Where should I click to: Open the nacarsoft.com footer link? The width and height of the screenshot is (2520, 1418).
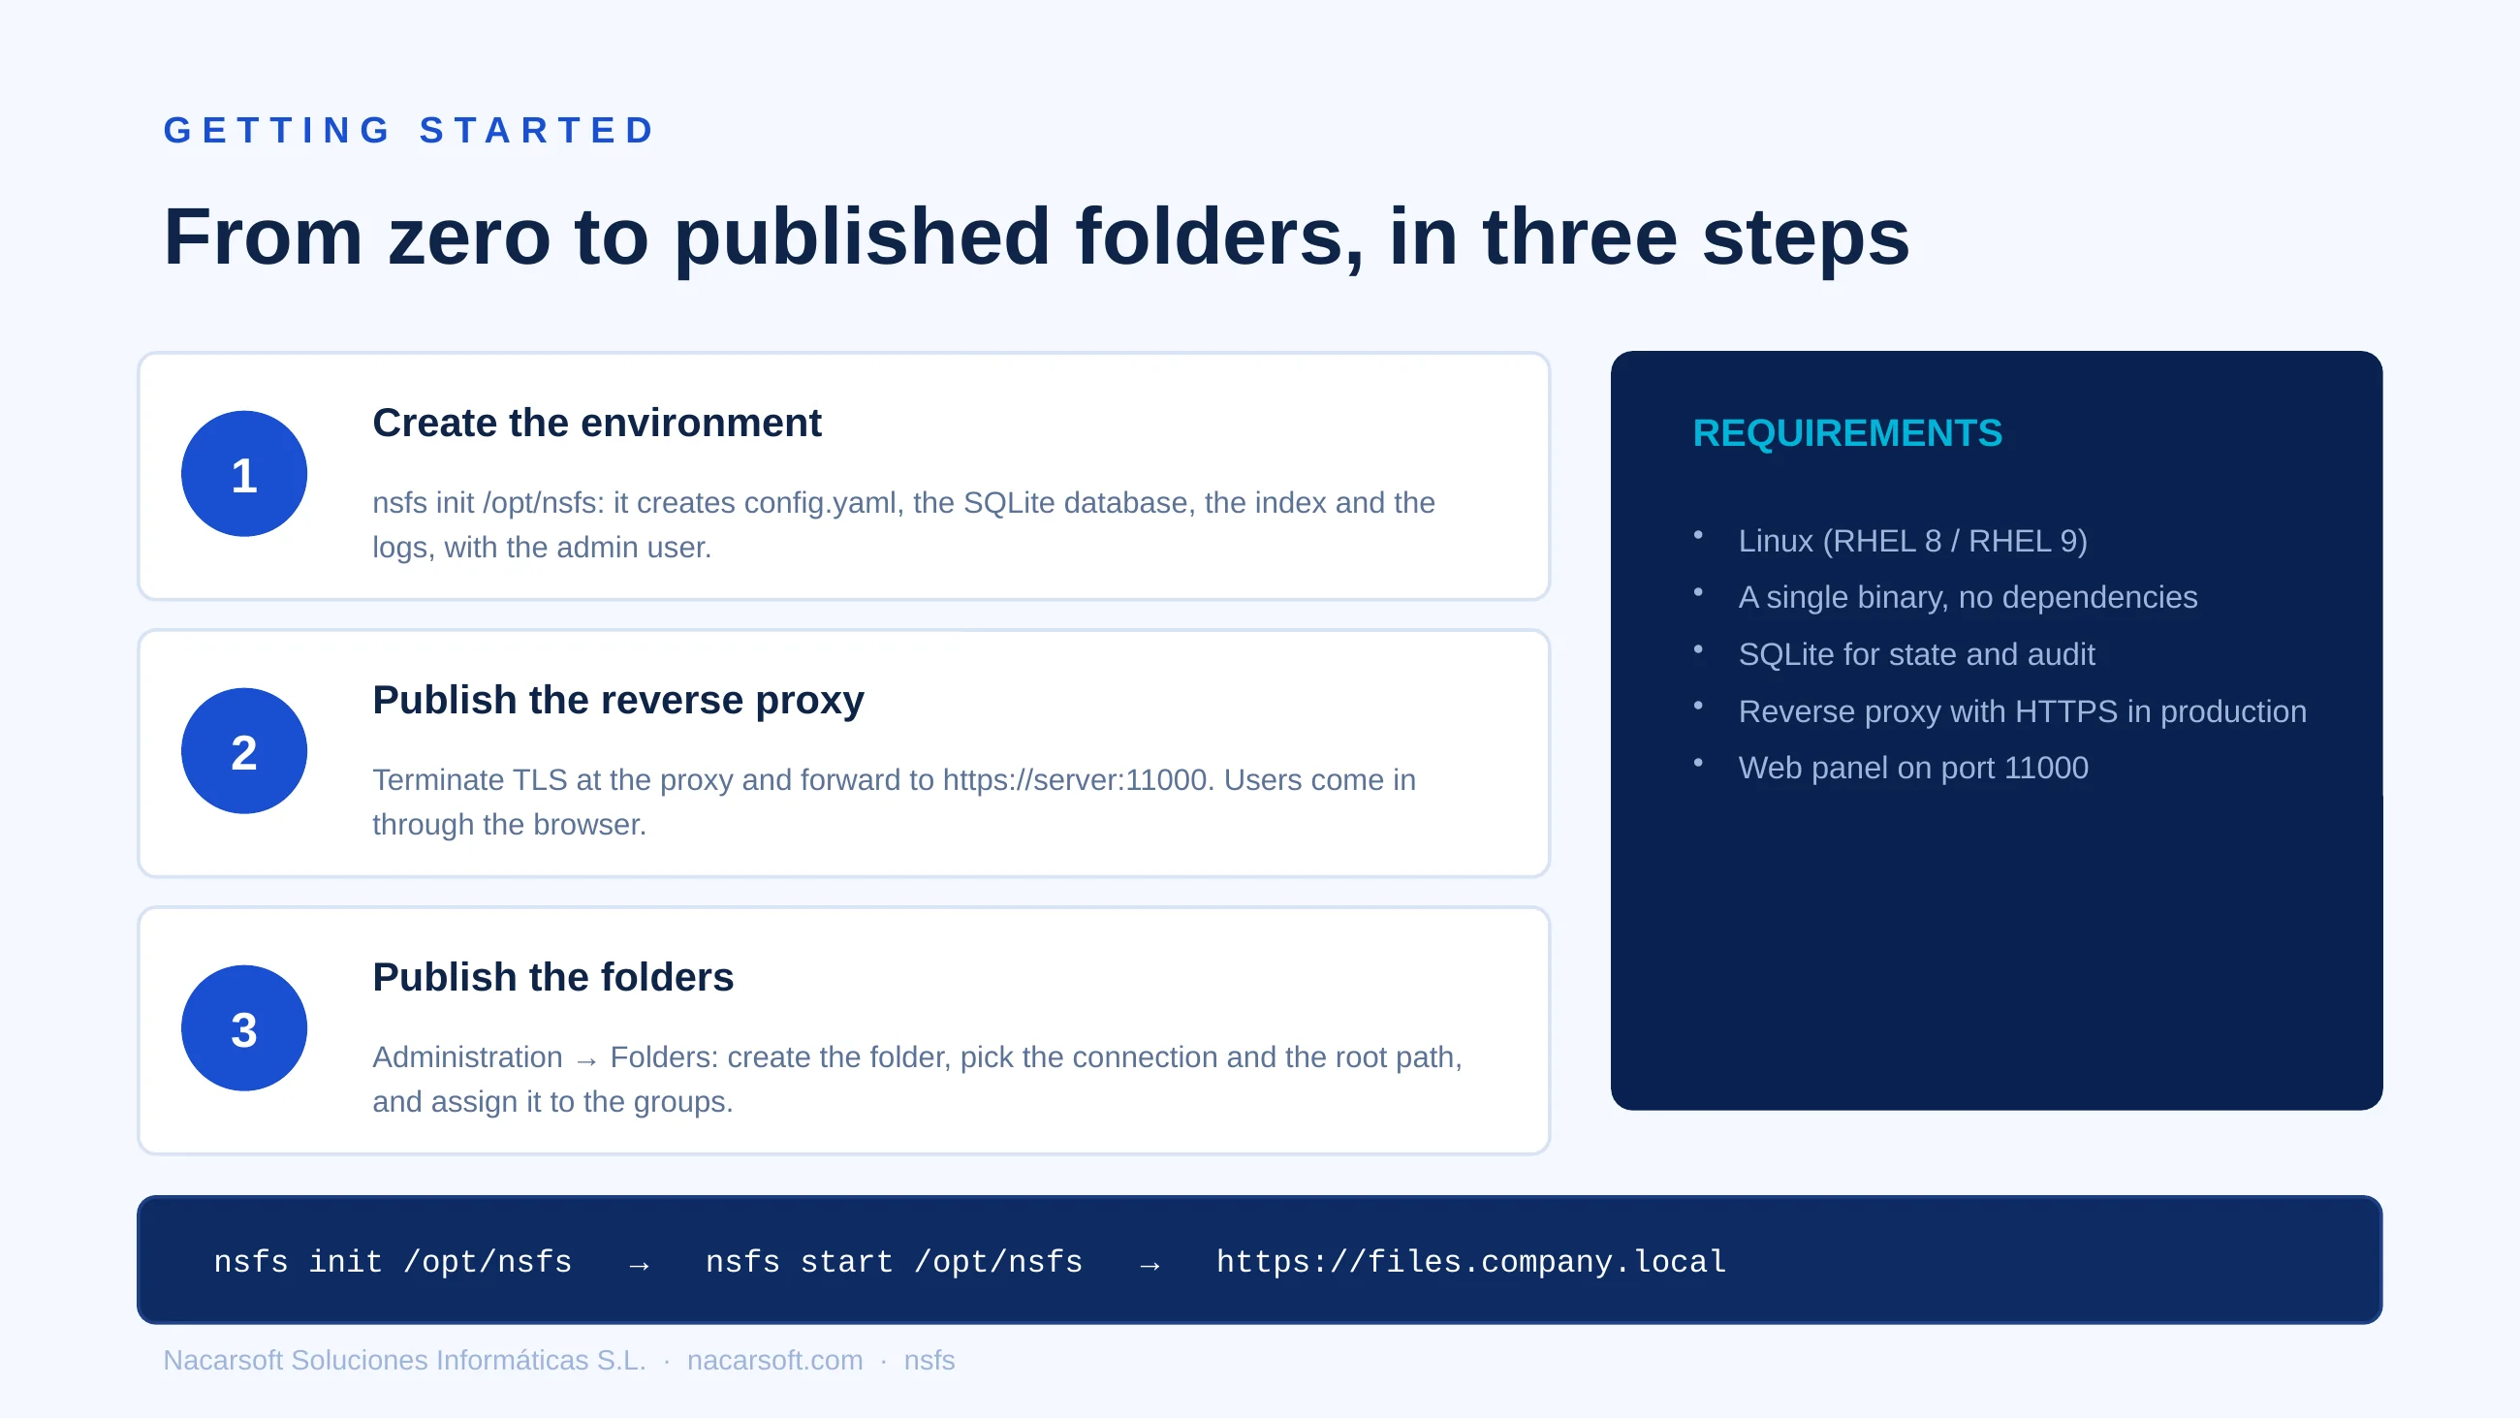point(774,1359)
